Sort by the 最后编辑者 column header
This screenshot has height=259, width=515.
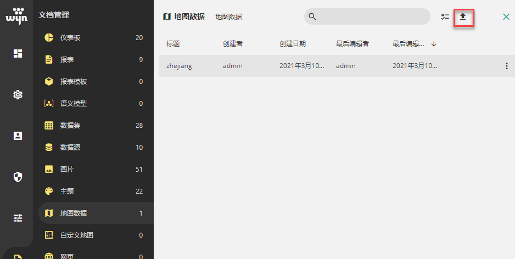352,44
